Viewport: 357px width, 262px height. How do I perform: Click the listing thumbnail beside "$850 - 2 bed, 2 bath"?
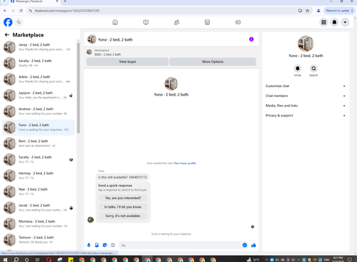point(89,52)
